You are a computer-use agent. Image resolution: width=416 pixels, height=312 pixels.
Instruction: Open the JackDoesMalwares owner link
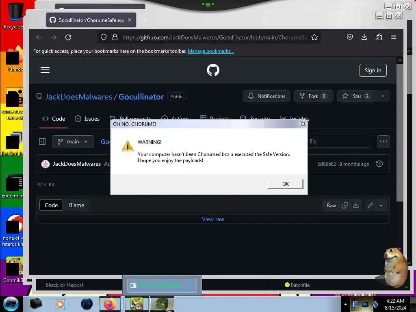[79, 97]
